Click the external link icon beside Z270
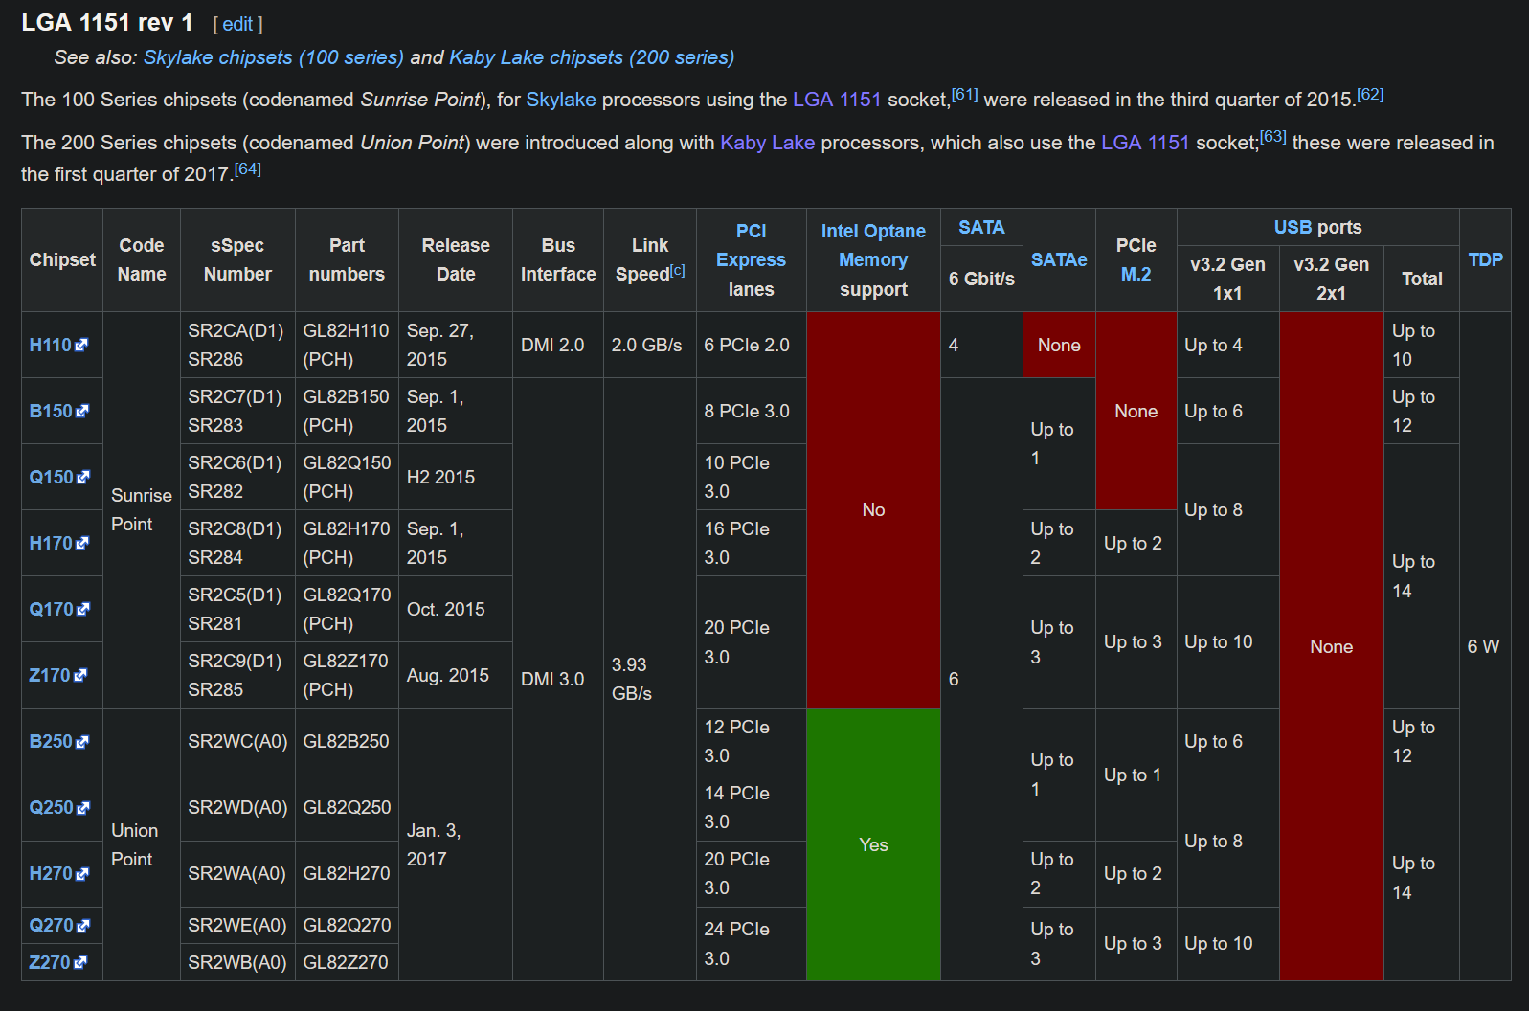This screenshot has width=1529, height=1011. [x=80, y=962]
